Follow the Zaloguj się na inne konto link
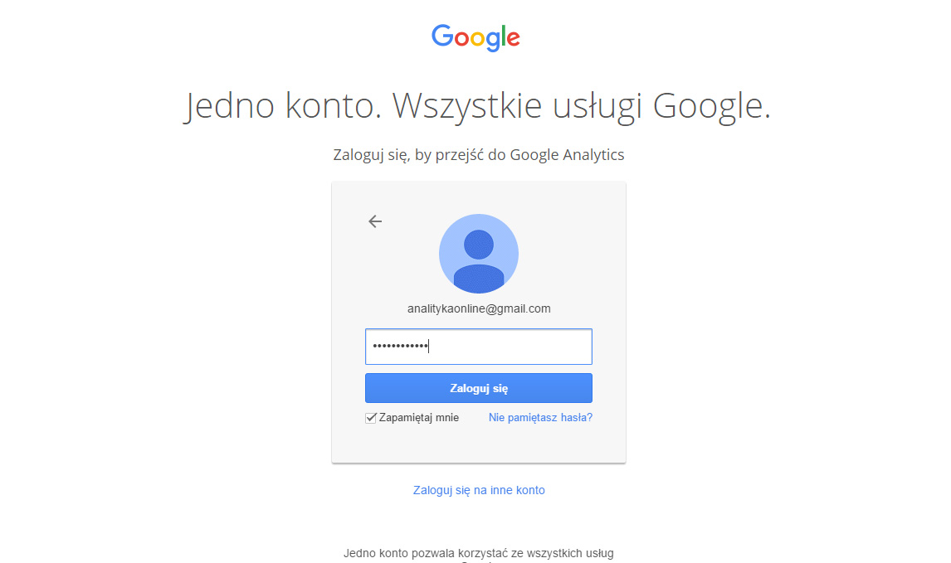This screenshot has width=951, height=563. pos(479,490)
